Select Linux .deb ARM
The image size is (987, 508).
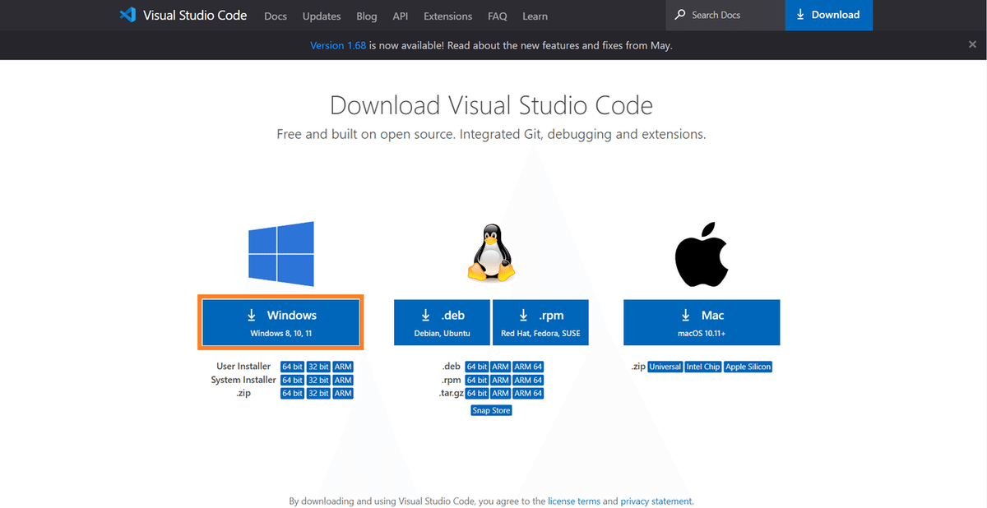[500, 367]
